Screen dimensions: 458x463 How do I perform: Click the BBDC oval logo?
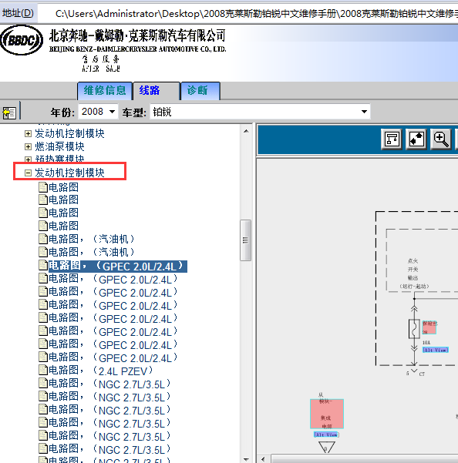click(22, 40)
